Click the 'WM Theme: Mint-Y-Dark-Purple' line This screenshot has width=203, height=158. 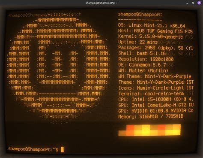coord(155,76)
